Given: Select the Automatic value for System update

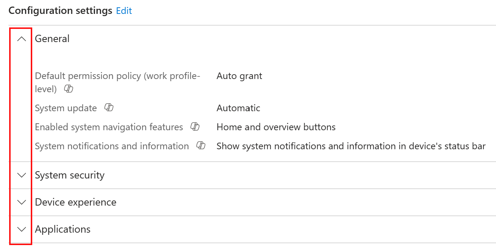Looking at the screenshot, I should (238, 108).
